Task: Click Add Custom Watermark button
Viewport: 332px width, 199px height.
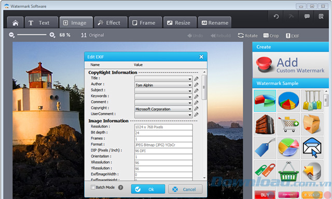Action: 290,65
